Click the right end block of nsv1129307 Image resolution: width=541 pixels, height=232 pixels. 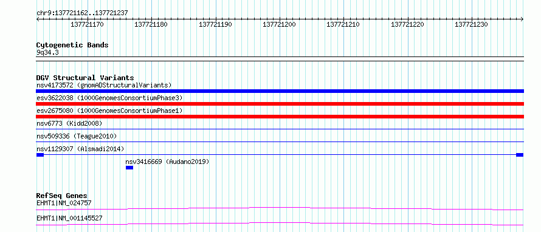click(520, 155)
